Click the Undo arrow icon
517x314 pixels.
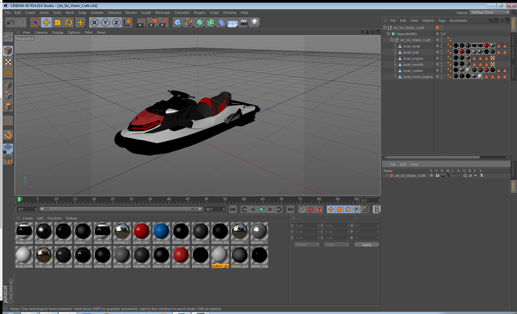pos(11,22)
